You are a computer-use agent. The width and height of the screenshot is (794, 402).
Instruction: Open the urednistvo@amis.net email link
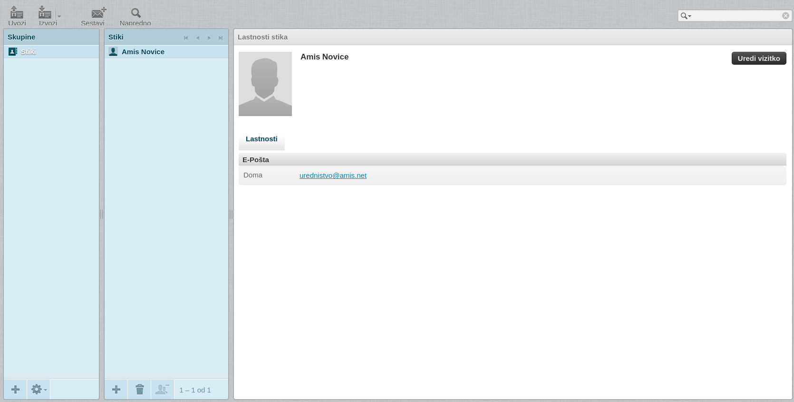click(x=333, y=175)
